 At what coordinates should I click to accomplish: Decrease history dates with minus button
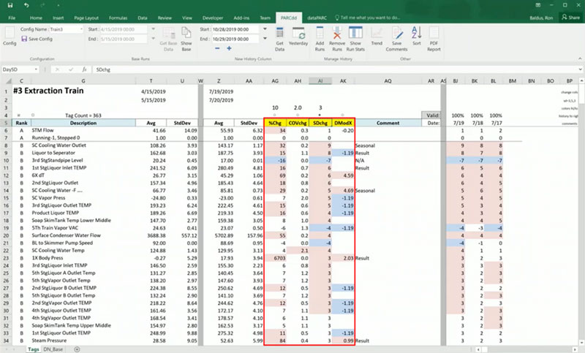click(x=217, y=48)
